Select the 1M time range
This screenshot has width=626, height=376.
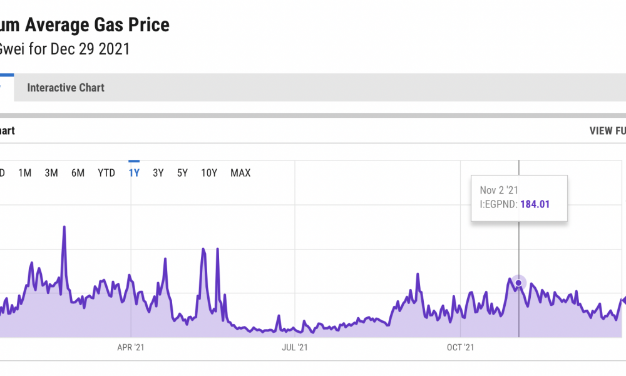tap(25, 173)
